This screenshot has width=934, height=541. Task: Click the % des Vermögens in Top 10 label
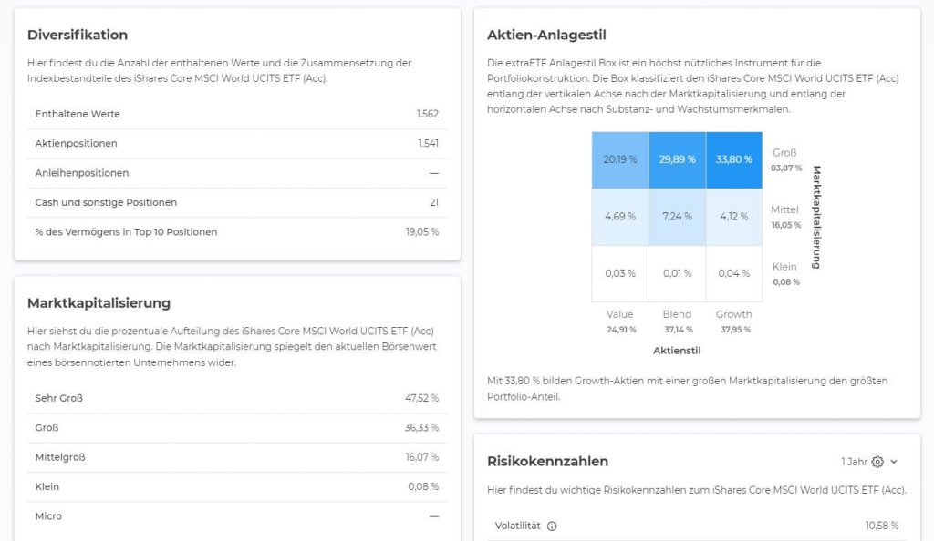[126, 232]
